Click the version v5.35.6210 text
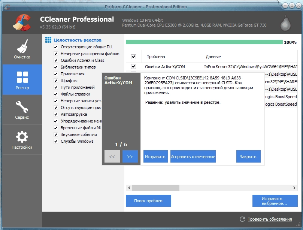The width and height of the screenshot is (303, 230). pos(58,27)
